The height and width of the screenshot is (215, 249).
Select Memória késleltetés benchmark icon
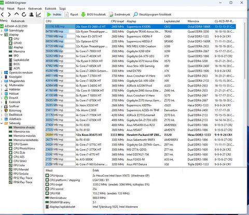pyautogui.click(x=10, y=140)
